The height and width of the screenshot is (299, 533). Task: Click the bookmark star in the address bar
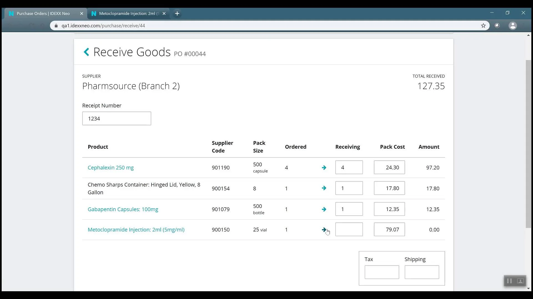[x=483, y=25]
